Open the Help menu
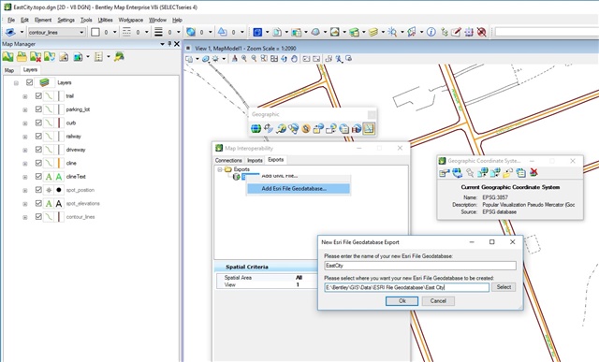599x362 pixels. (177, 20)
